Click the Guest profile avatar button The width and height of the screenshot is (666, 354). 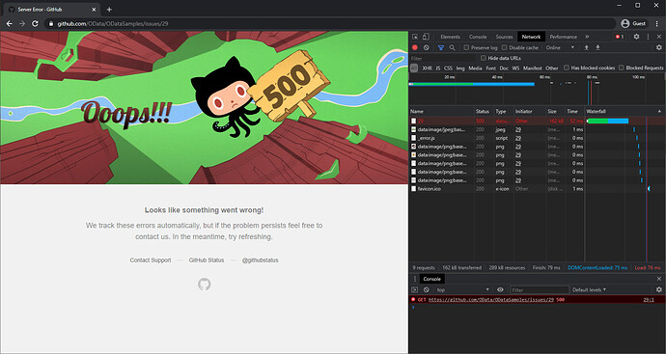coord(633,24)
